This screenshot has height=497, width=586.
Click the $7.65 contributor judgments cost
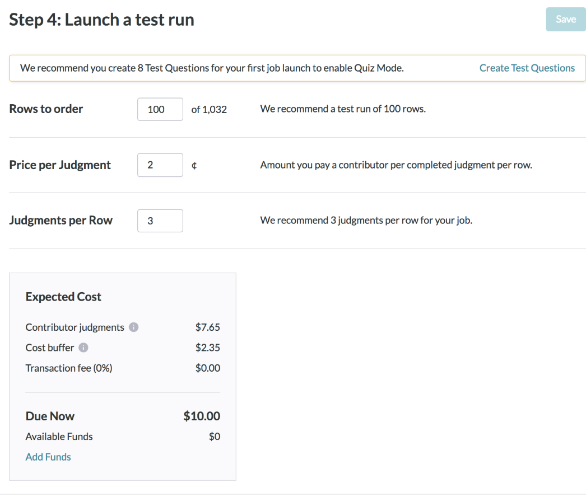click(208, 327)
